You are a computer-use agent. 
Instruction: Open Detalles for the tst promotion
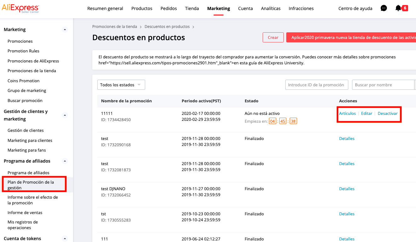(x=347, y=214)
